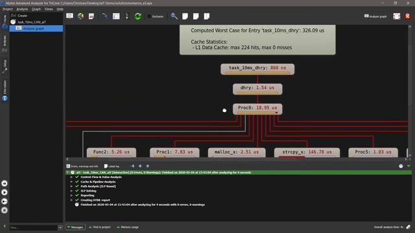This screenshot has width=415, height=233.
Task: Click the PDF export toolbar icon
Action: (91, 16)
